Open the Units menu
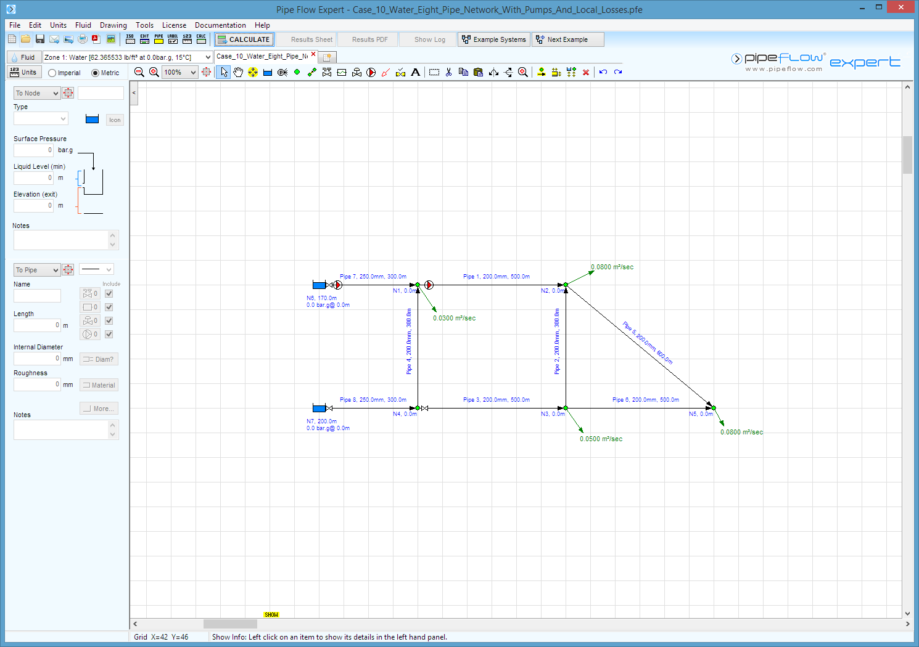 [x=59, y=25]
